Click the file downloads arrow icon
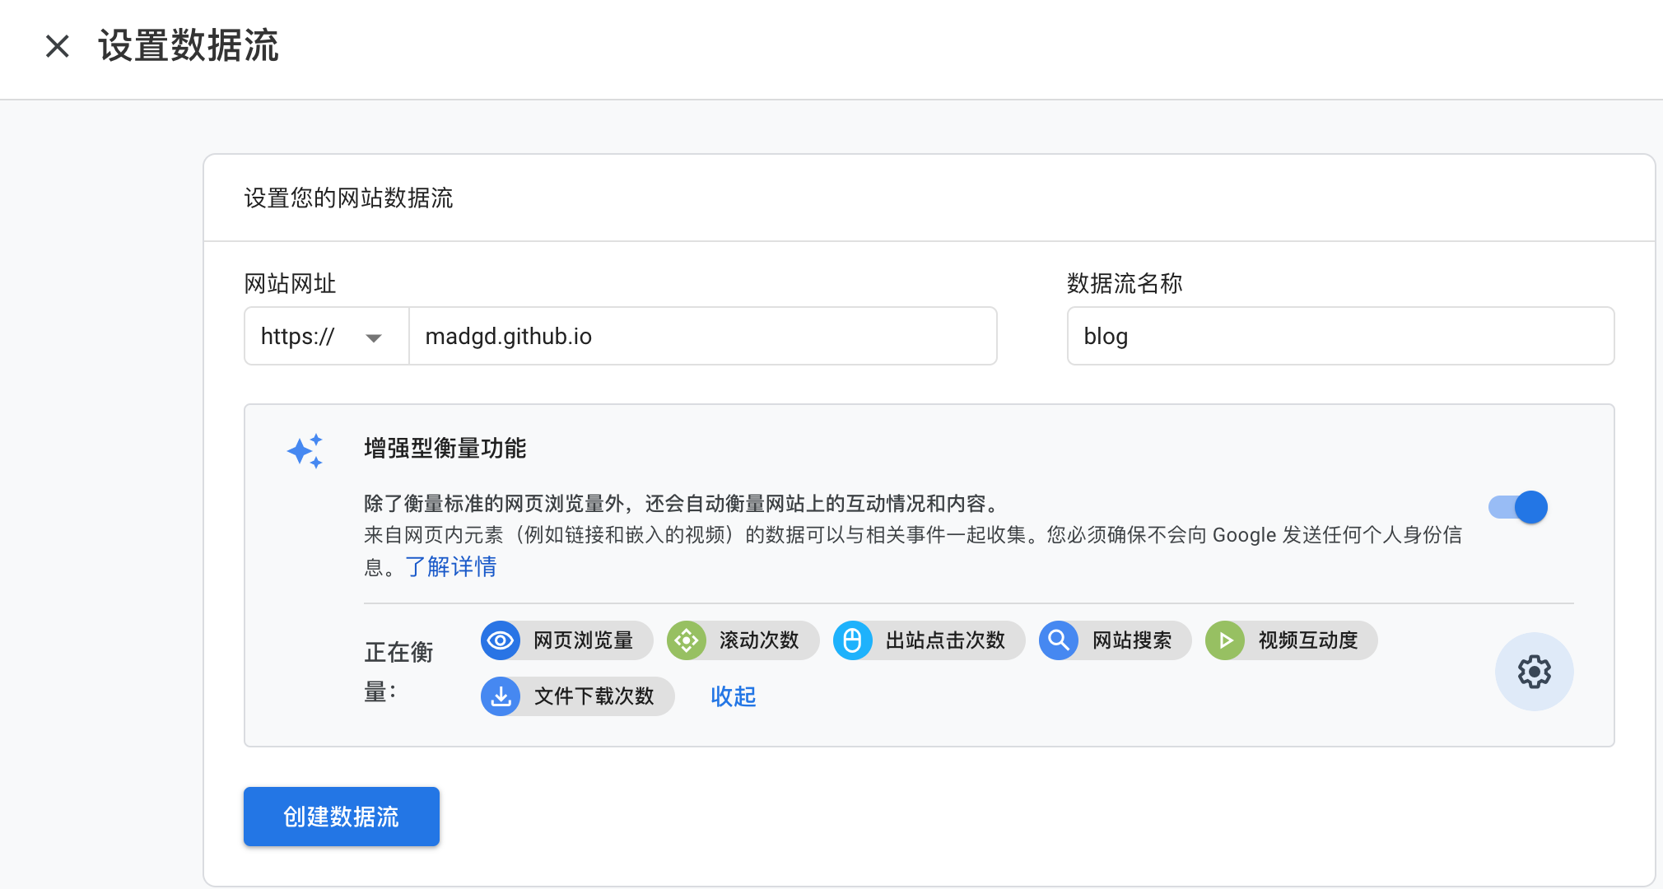 pyautogui.click(x=501, y=696)
